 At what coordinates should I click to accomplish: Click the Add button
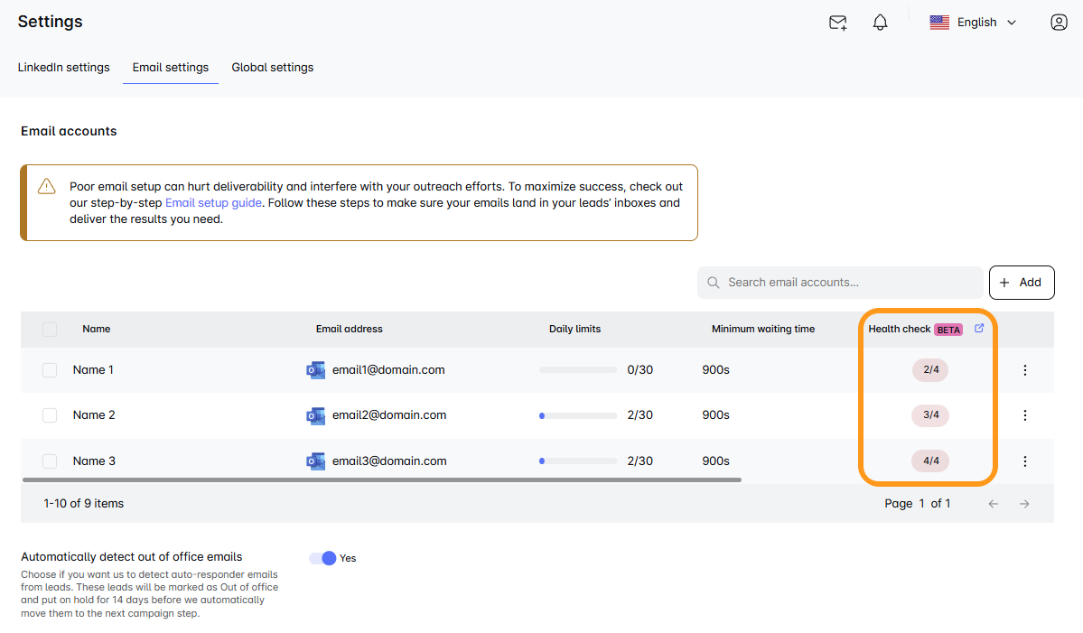[x=1021, y=283]
